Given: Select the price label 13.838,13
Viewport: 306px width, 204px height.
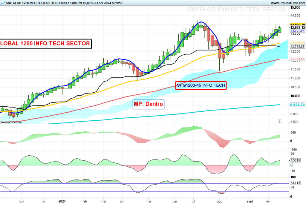Looking at the screenshot, I should click(x=297, y=28).
